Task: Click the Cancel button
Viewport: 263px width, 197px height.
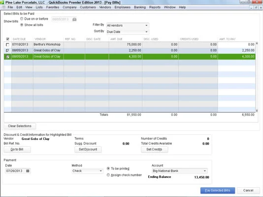Action: pos(248,191)
